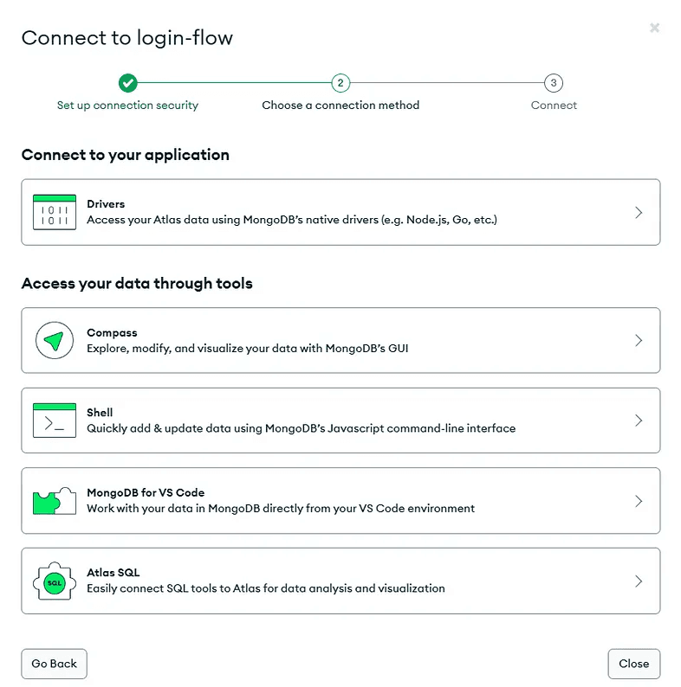Image resolution: width=681 pixels, height=687 pixels.
Task: Click the Compass paper-plane icon
Action: coord(55,340)
